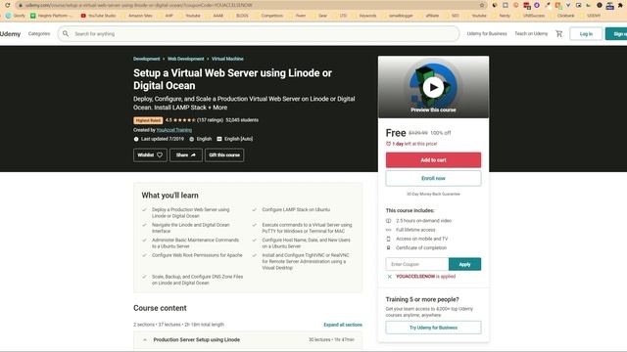
Task: Open the YouAccel Training instructor link
Action: click(x=174, y=130)
